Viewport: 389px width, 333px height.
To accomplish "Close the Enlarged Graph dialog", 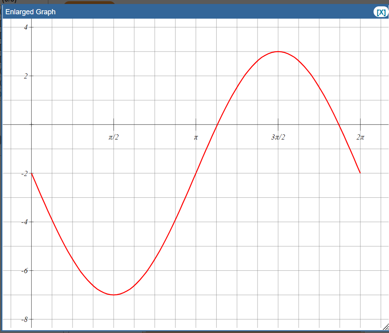I will (381, 12).
